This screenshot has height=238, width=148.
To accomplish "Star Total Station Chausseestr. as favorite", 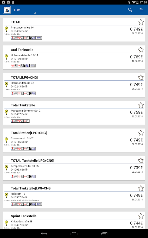I will (141, 133).
